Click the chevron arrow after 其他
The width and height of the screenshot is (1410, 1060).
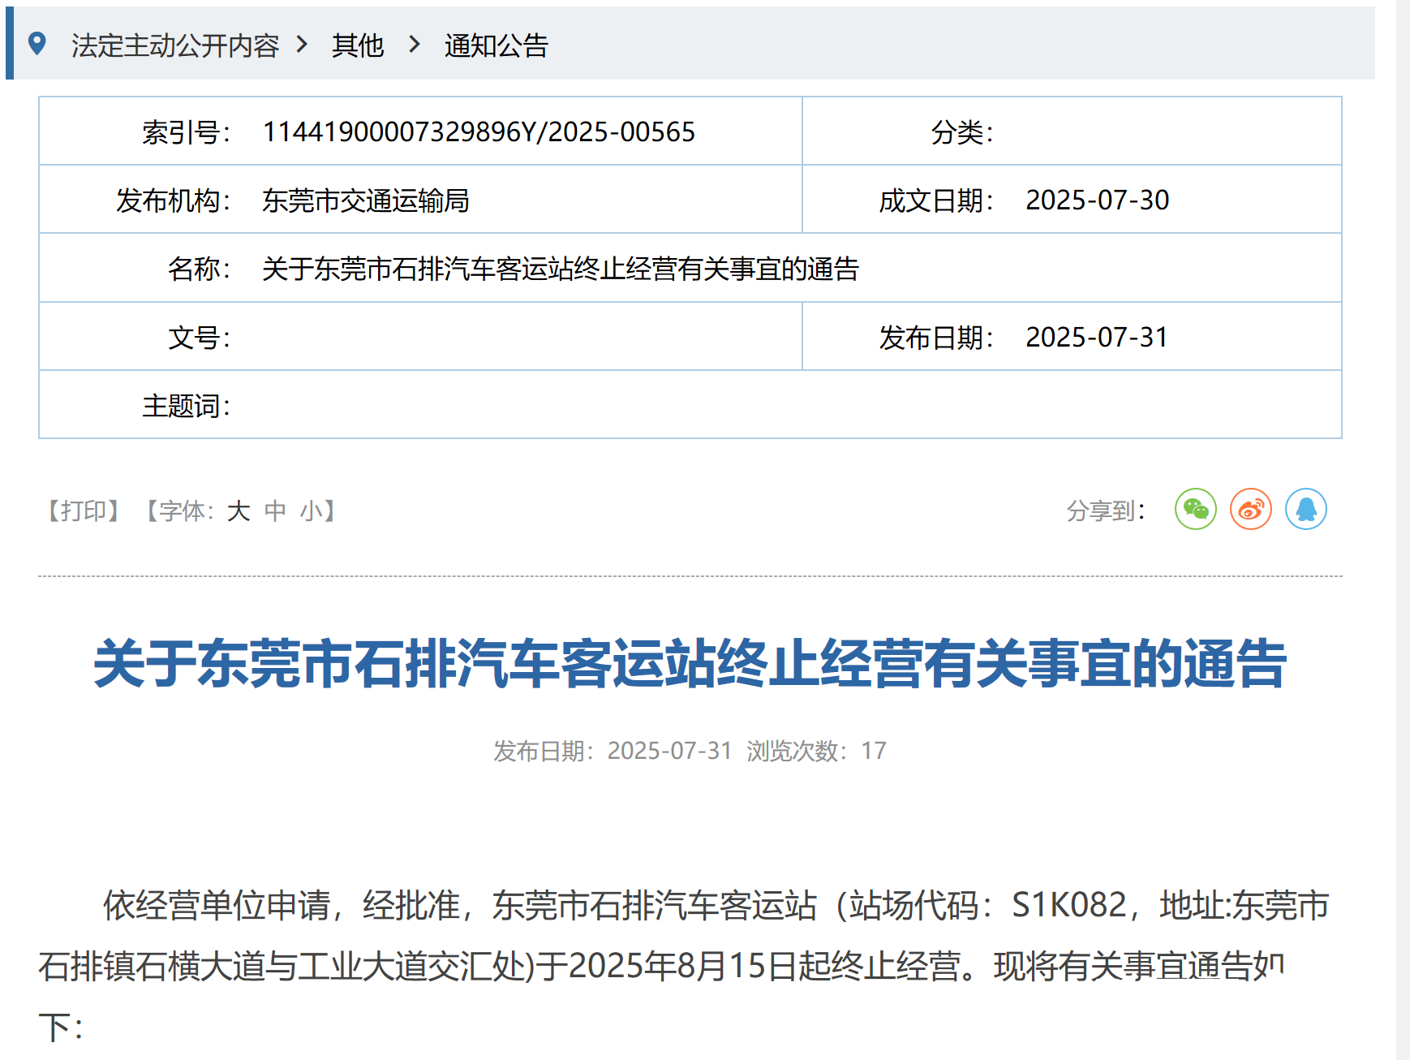pos(414,45)
